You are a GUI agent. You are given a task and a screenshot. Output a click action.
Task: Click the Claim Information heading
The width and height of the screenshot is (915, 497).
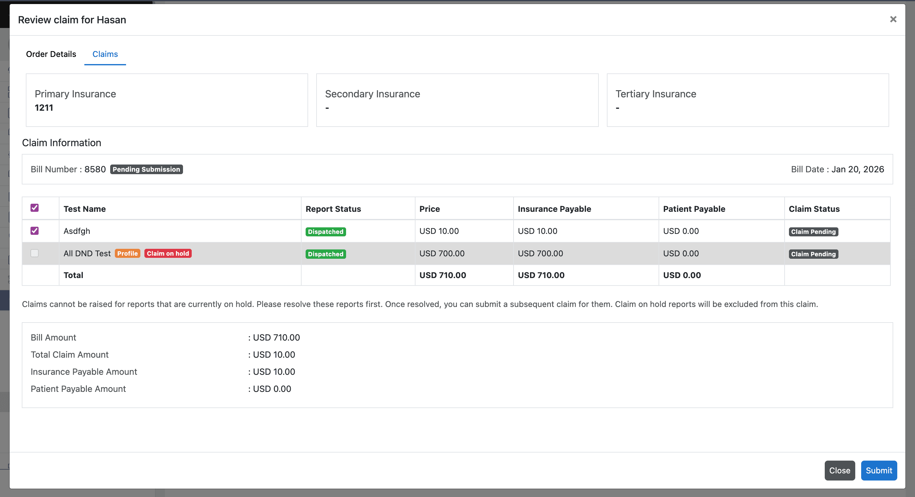[61, 143]
